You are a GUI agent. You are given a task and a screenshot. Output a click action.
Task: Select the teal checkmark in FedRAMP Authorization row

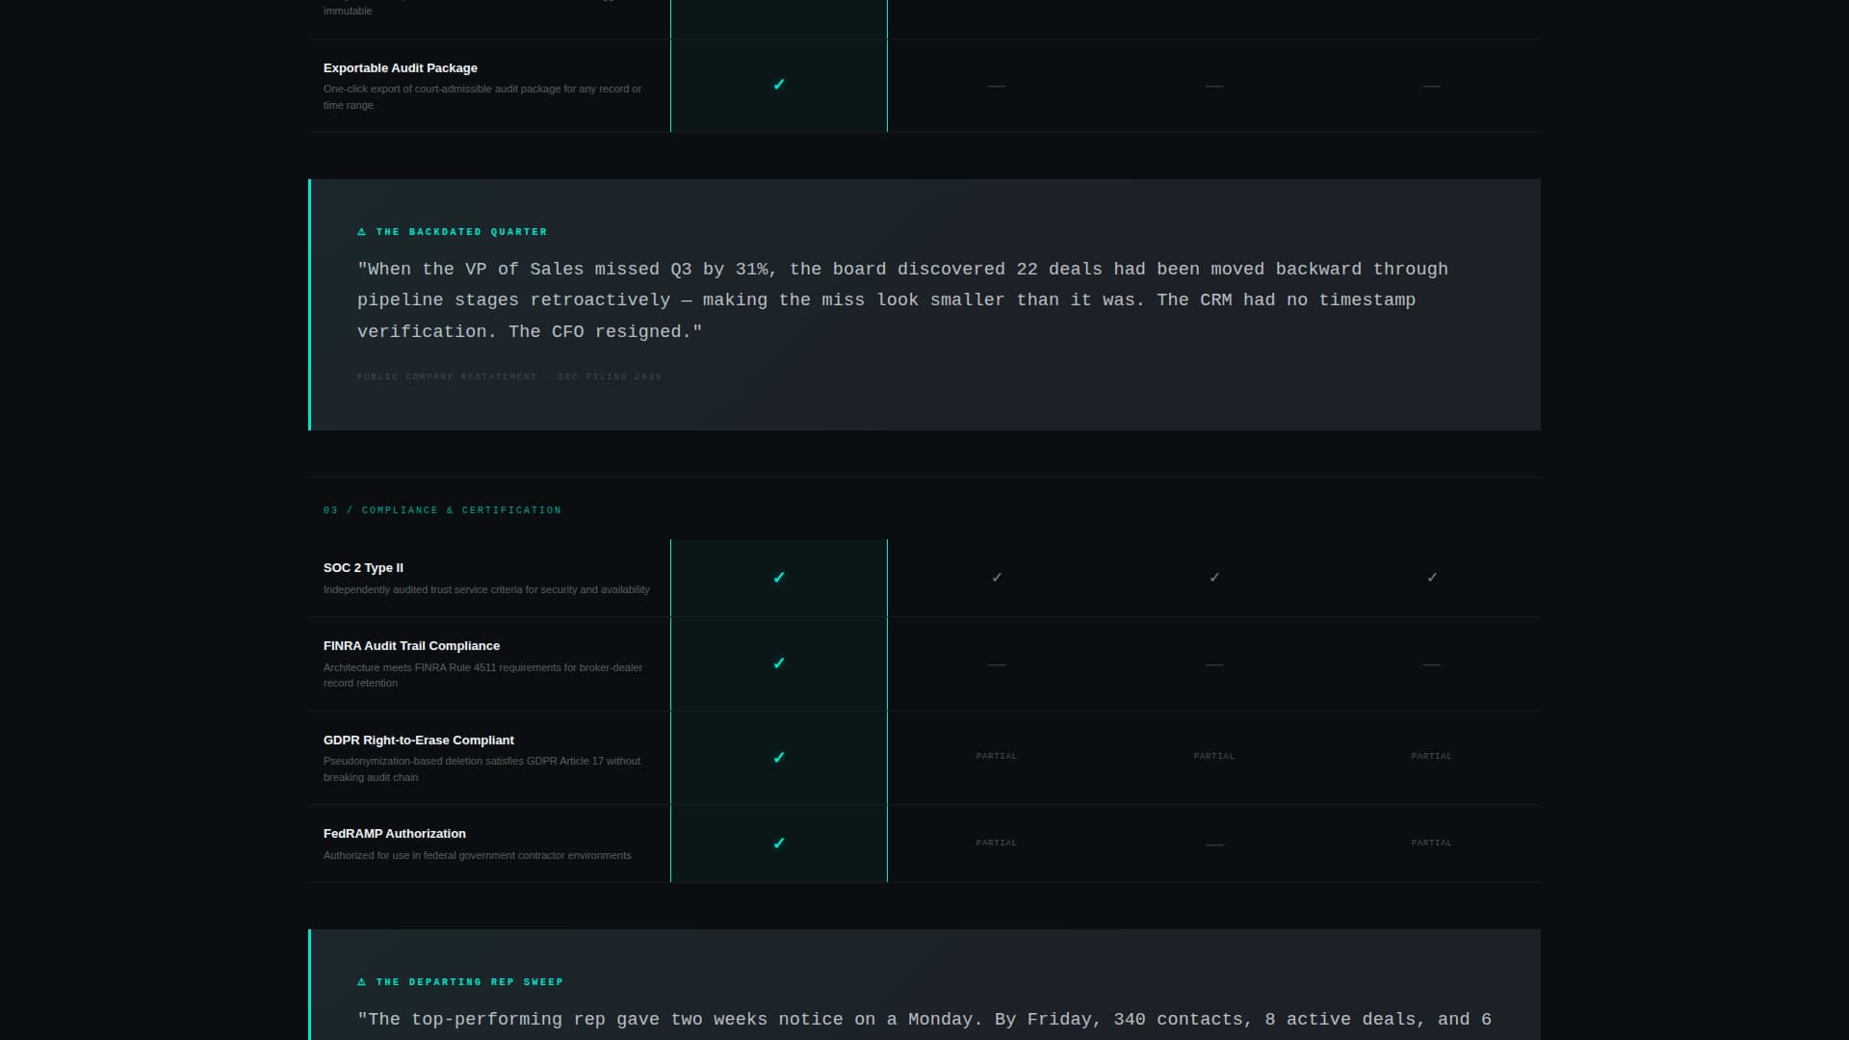click(779, 844)
